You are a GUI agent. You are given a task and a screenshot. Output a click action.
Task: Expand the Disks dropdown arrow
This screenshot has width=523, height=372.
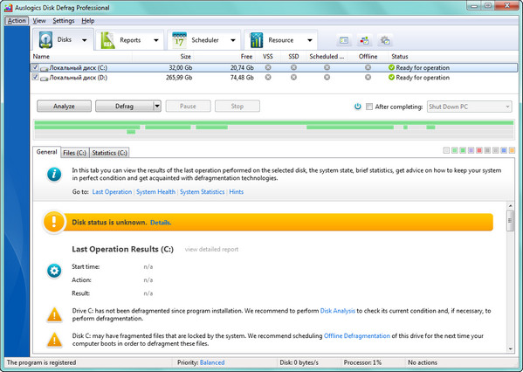[85, 40]
